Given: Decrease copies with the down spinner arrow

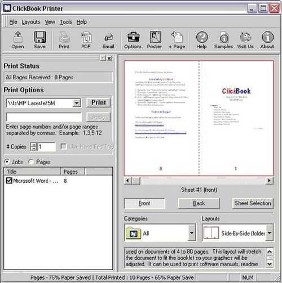Looking at the screenshot, I should click(x=34, y=149).
